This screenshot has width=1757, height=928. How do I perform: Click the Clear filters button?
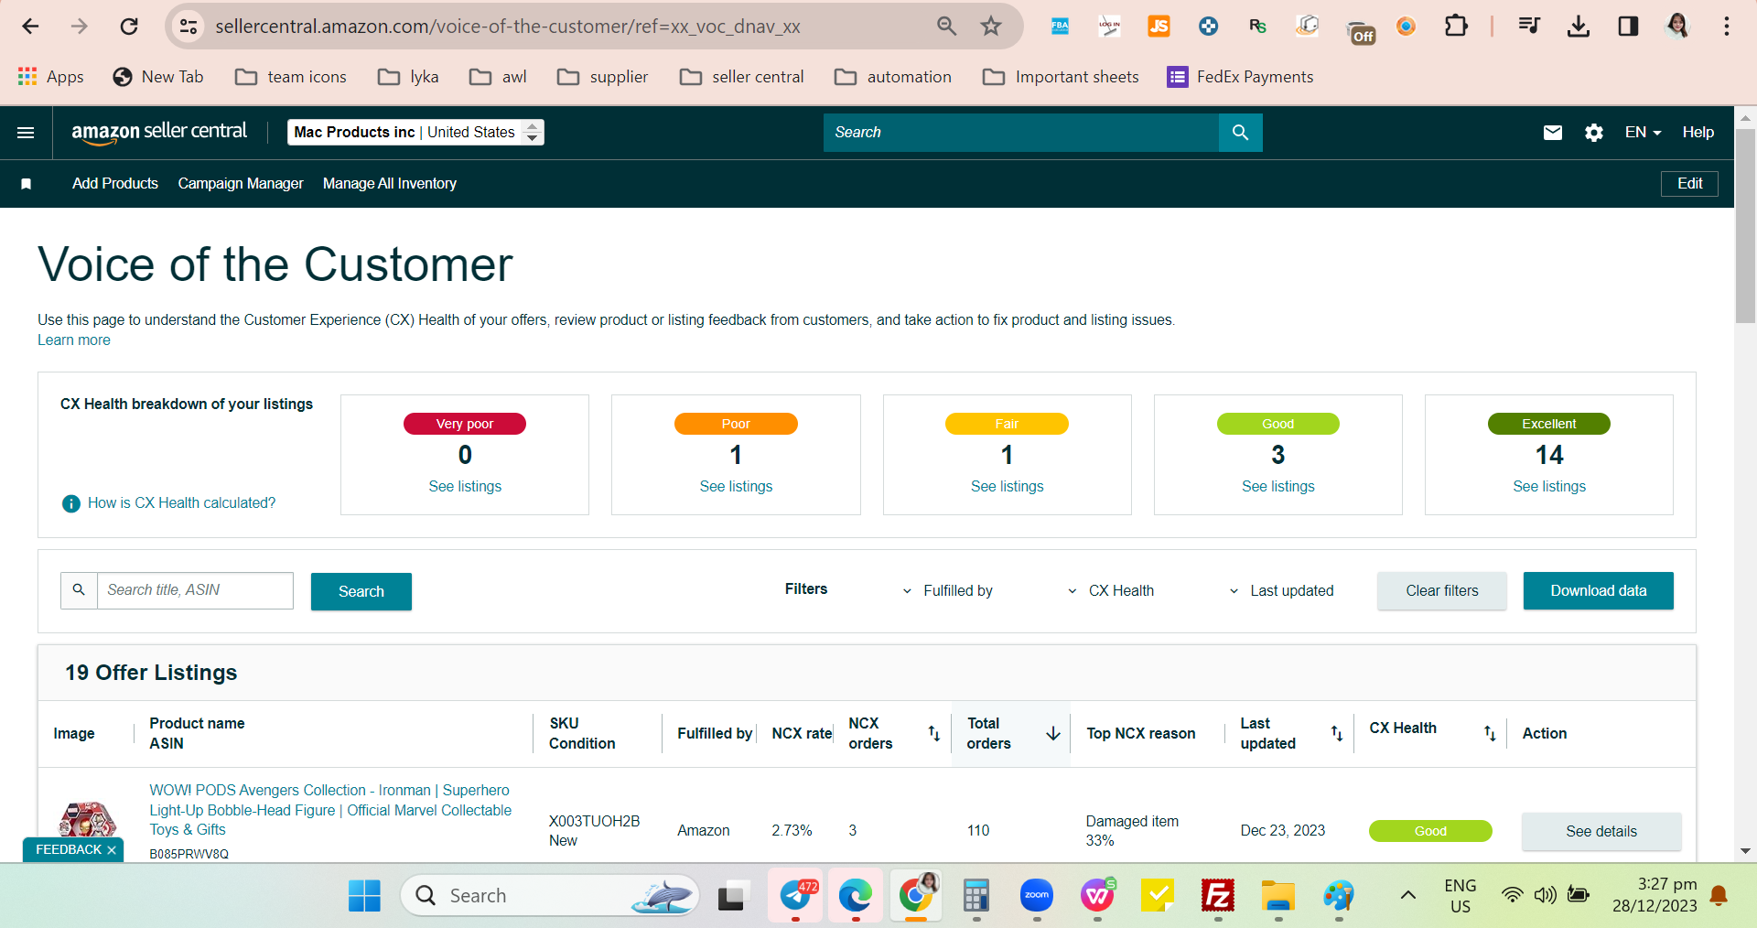(x=1442, y=591)
